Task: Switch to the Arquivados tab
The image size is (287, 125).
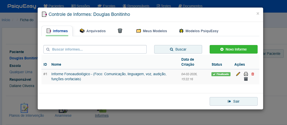Action: 93,31
